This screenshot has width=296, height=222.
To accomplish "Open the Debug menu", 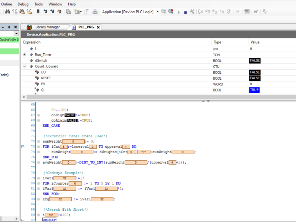I will coord(23,4).
